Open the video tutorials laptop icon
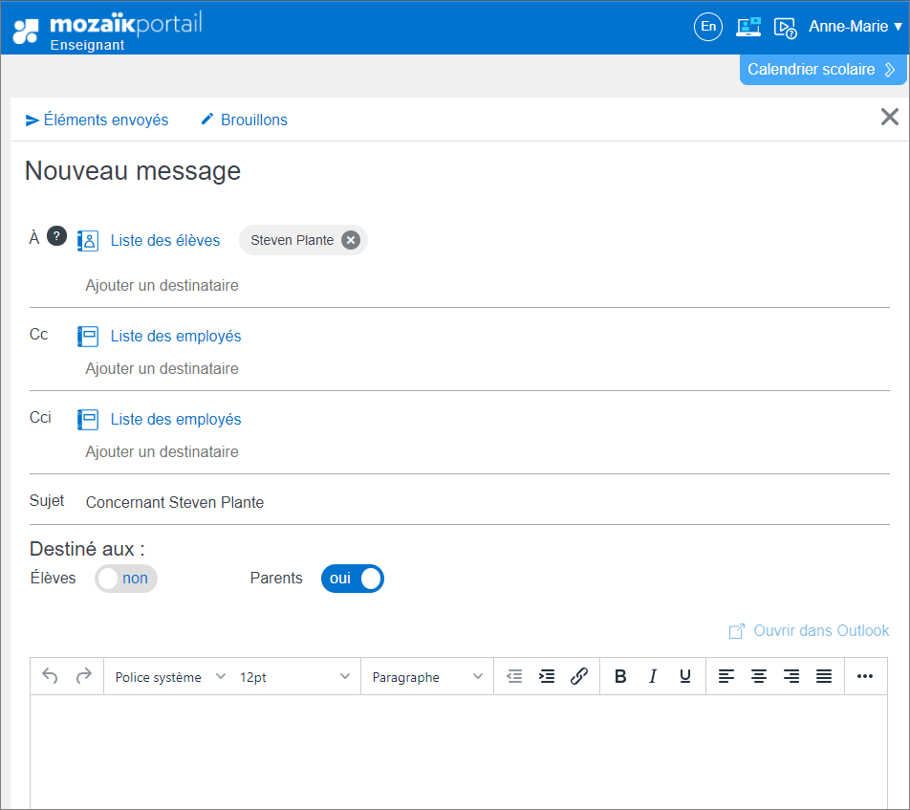Image resolution: width=910 pixels, height=810 pixels. 748,27
